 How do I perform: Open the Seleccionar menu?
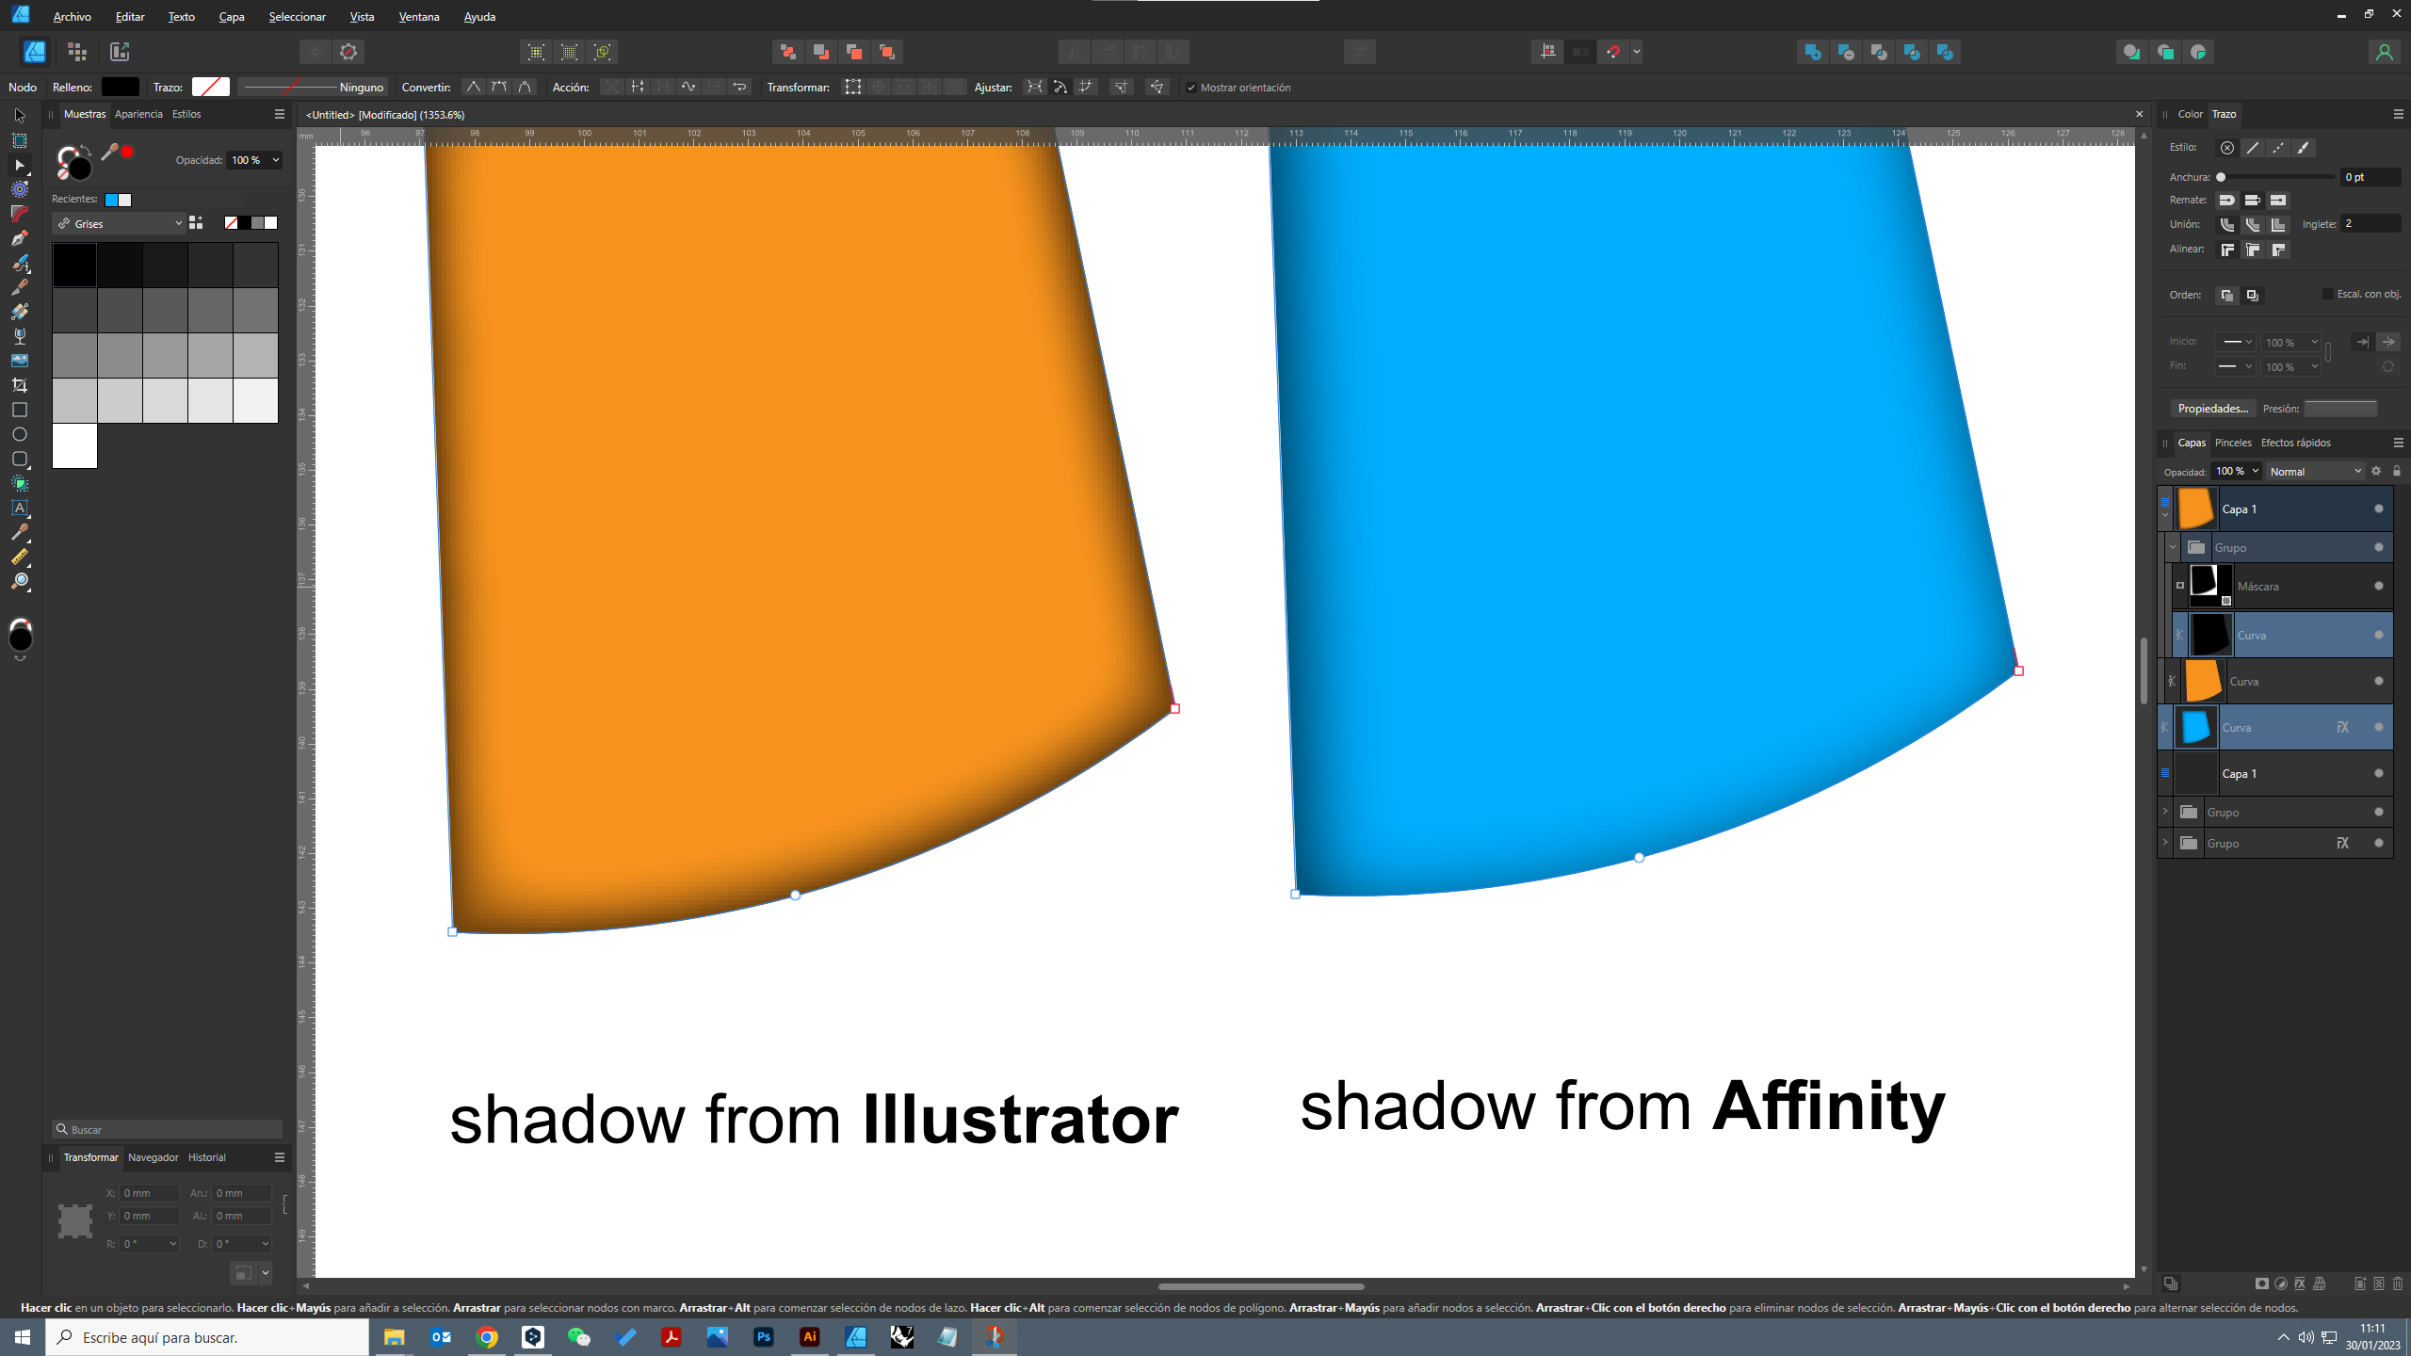click(x=297, y=17)
